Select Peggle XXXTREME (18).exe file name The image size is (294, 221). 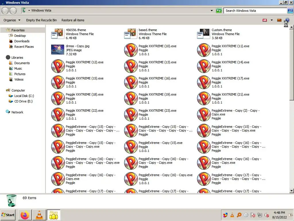pos(85,94)
